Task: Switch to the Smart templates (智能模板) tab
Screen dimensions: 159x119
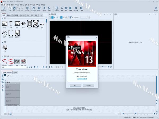Action: pos(9,15)
